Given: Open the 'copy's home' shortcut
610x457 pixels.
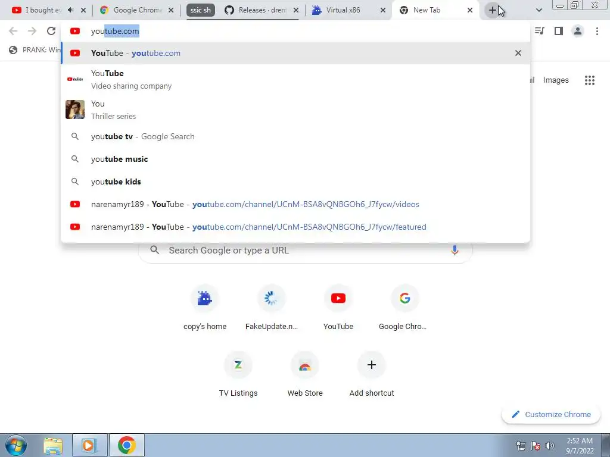Looking at the screenshot, I should click(x=205, y=308).
